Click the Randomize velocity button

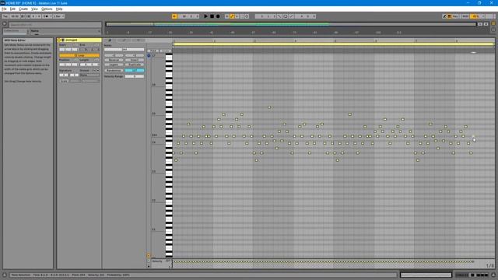[x=114, y=71]
